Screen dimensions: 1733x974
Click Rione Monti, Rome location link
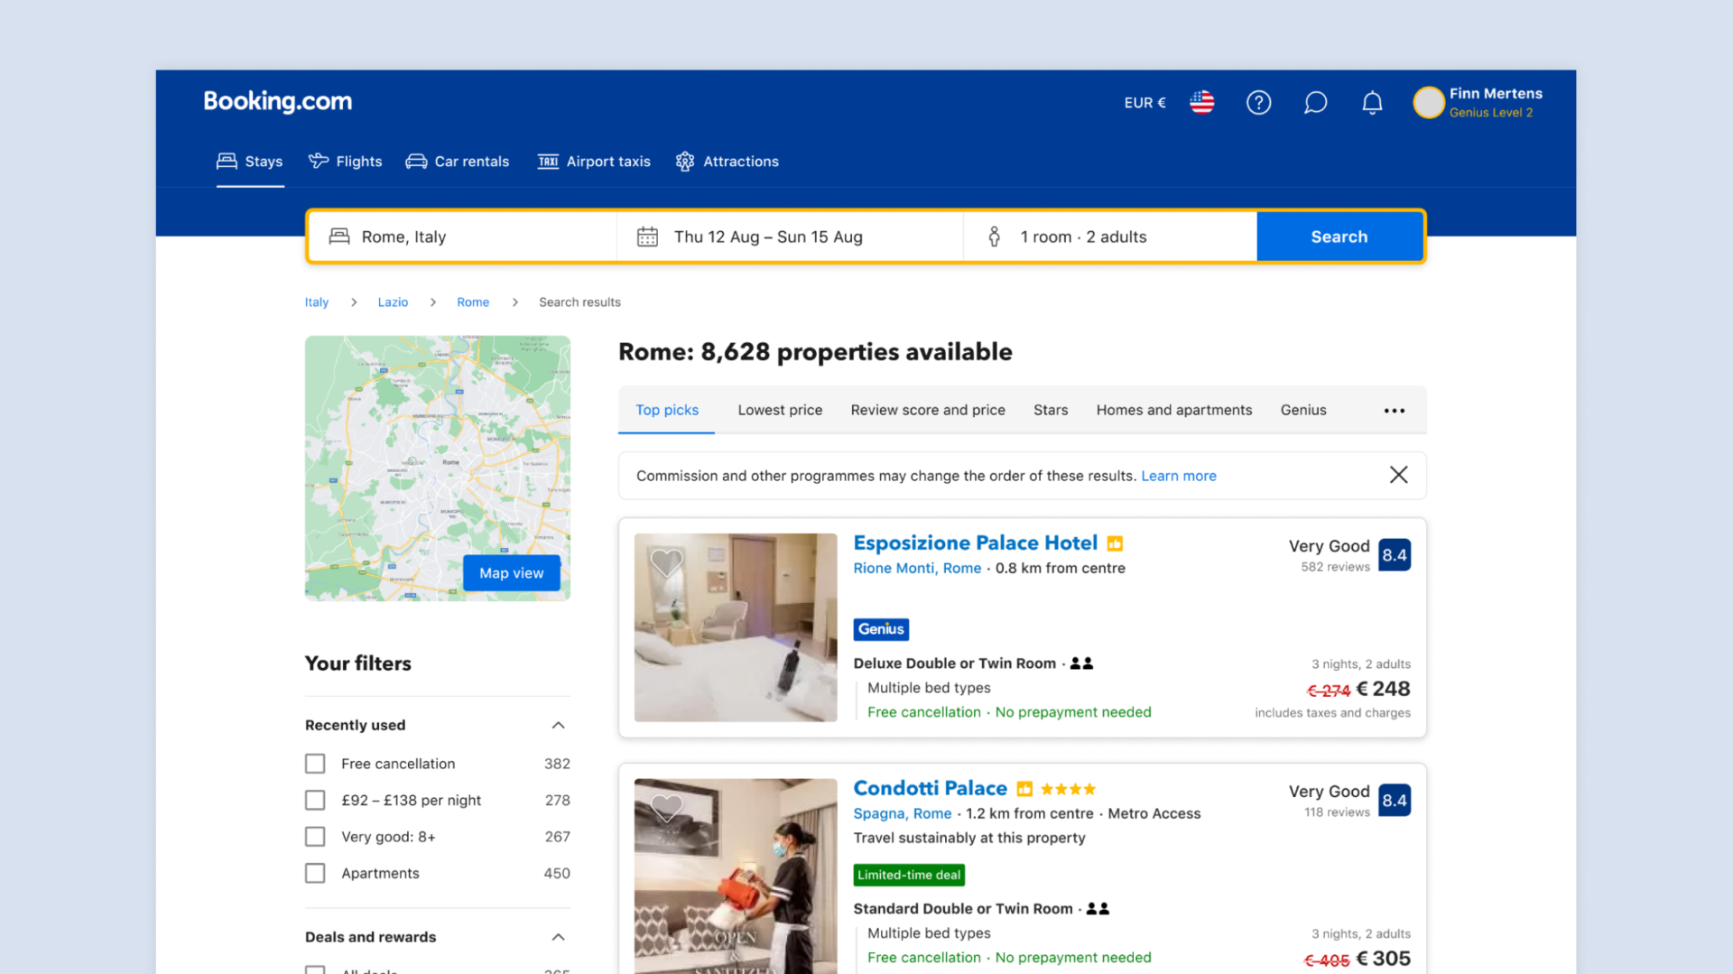pyautogui.click(x=917, y=569)
